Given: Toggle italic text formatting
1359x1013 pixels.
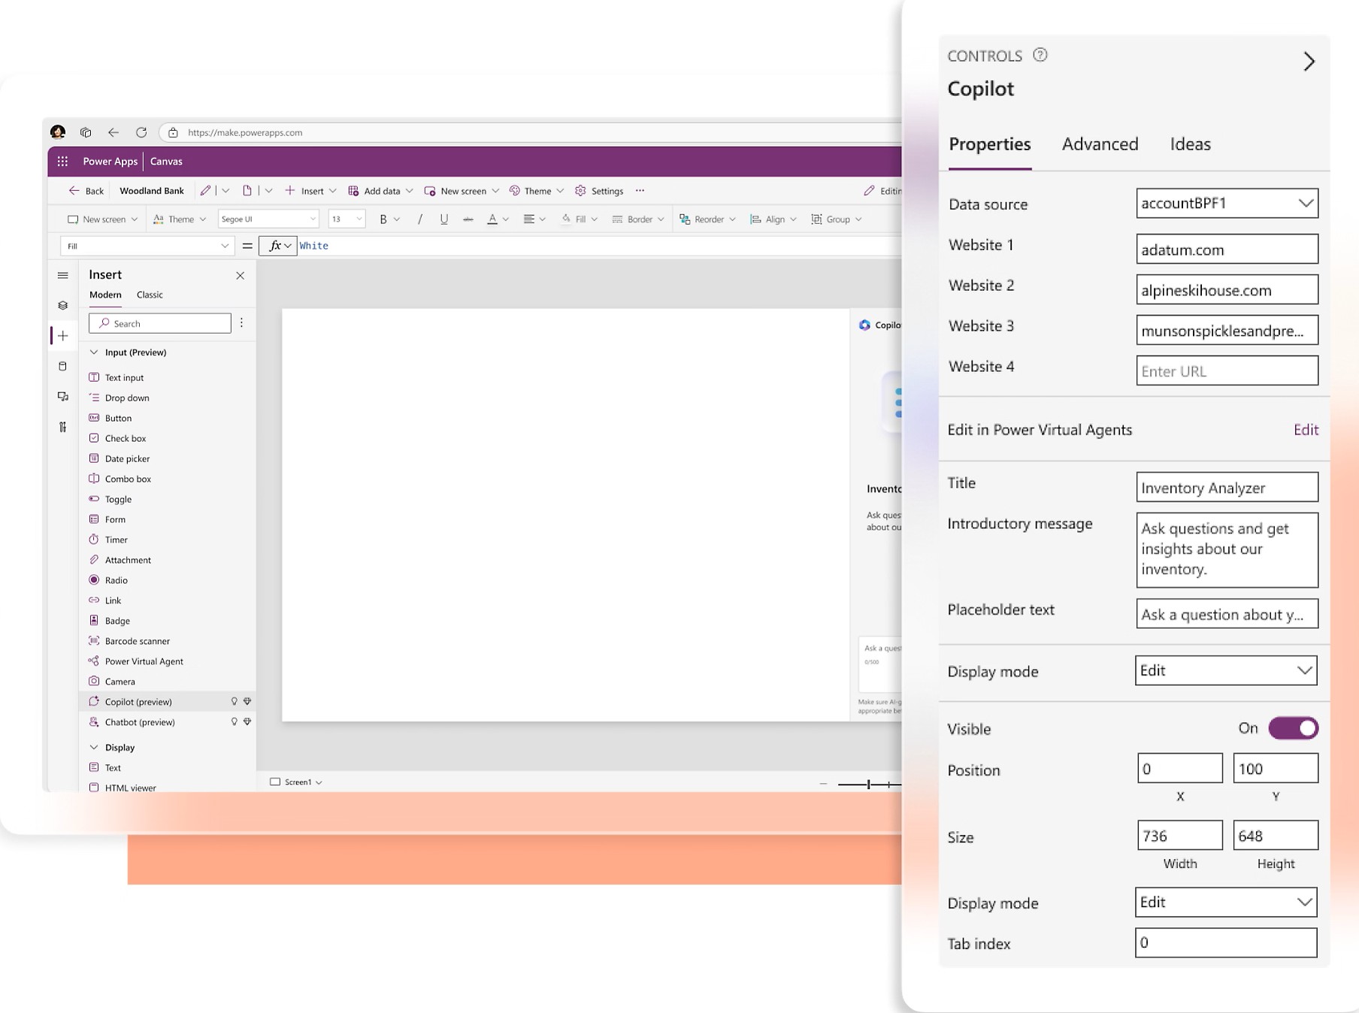Looking at the screenshot, I should [x=419, y=219].
